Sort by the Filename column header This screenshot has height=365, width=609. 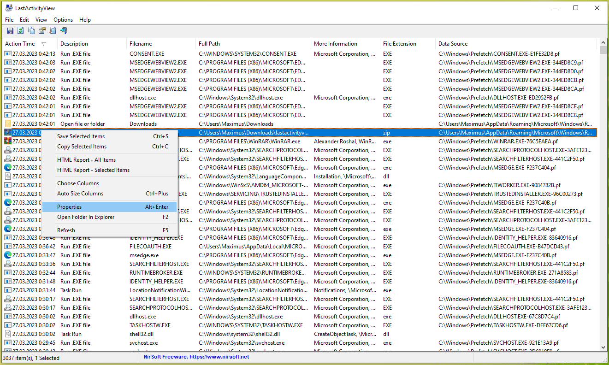pyautogui.click(x=161, y=44)
